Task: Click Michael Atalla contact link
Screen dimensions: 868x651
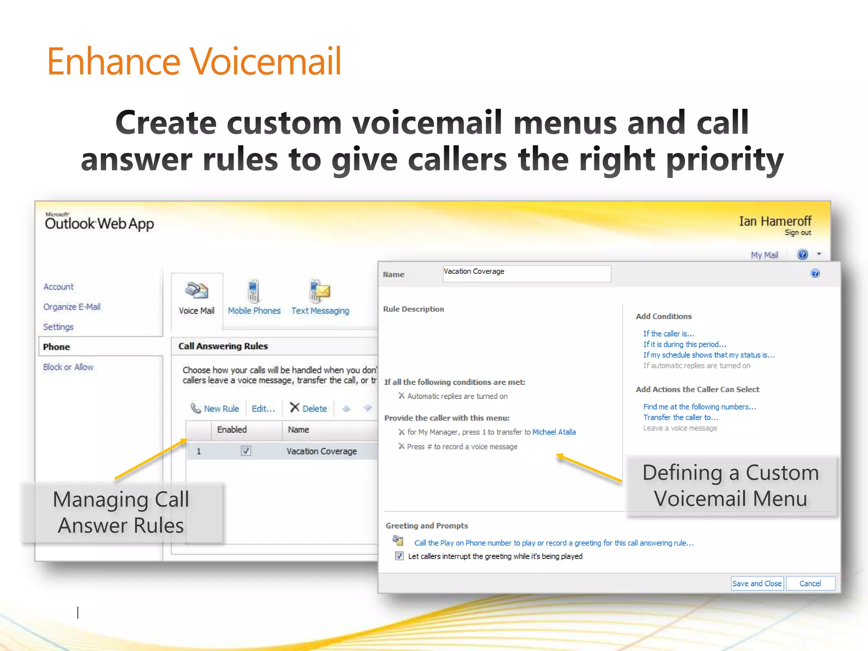Action: (x=554, y=432)
